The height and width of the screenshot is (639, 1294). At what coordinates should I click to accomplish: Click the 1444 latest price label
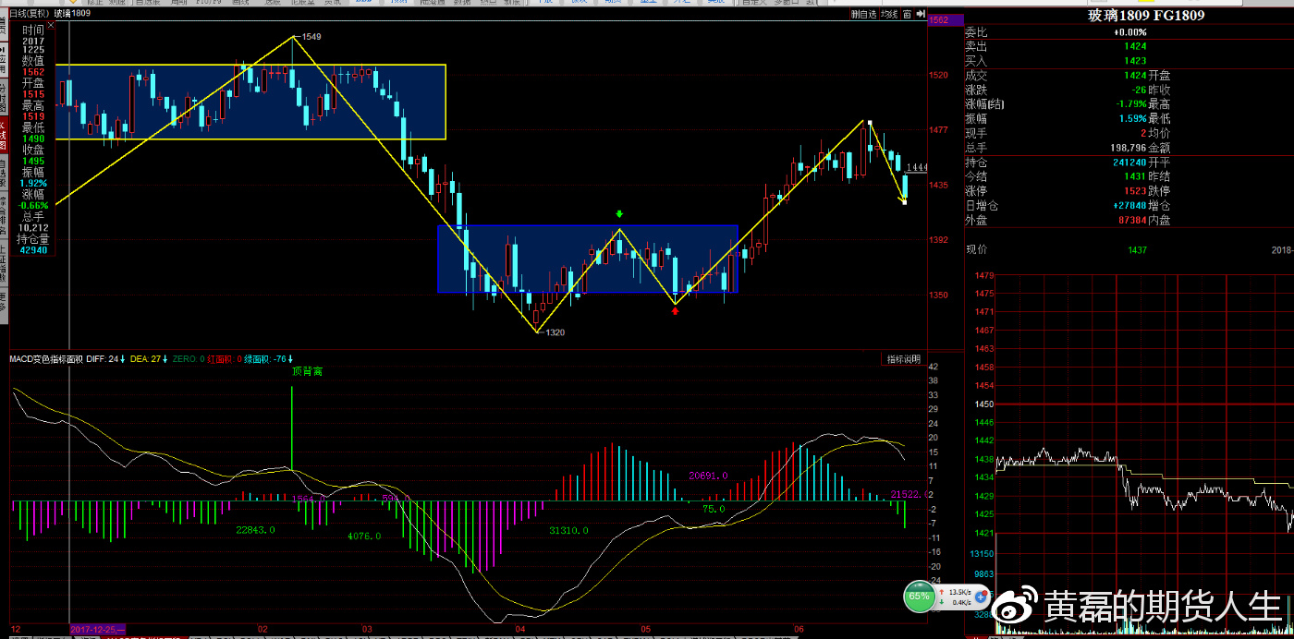click(x=917, y=167)
